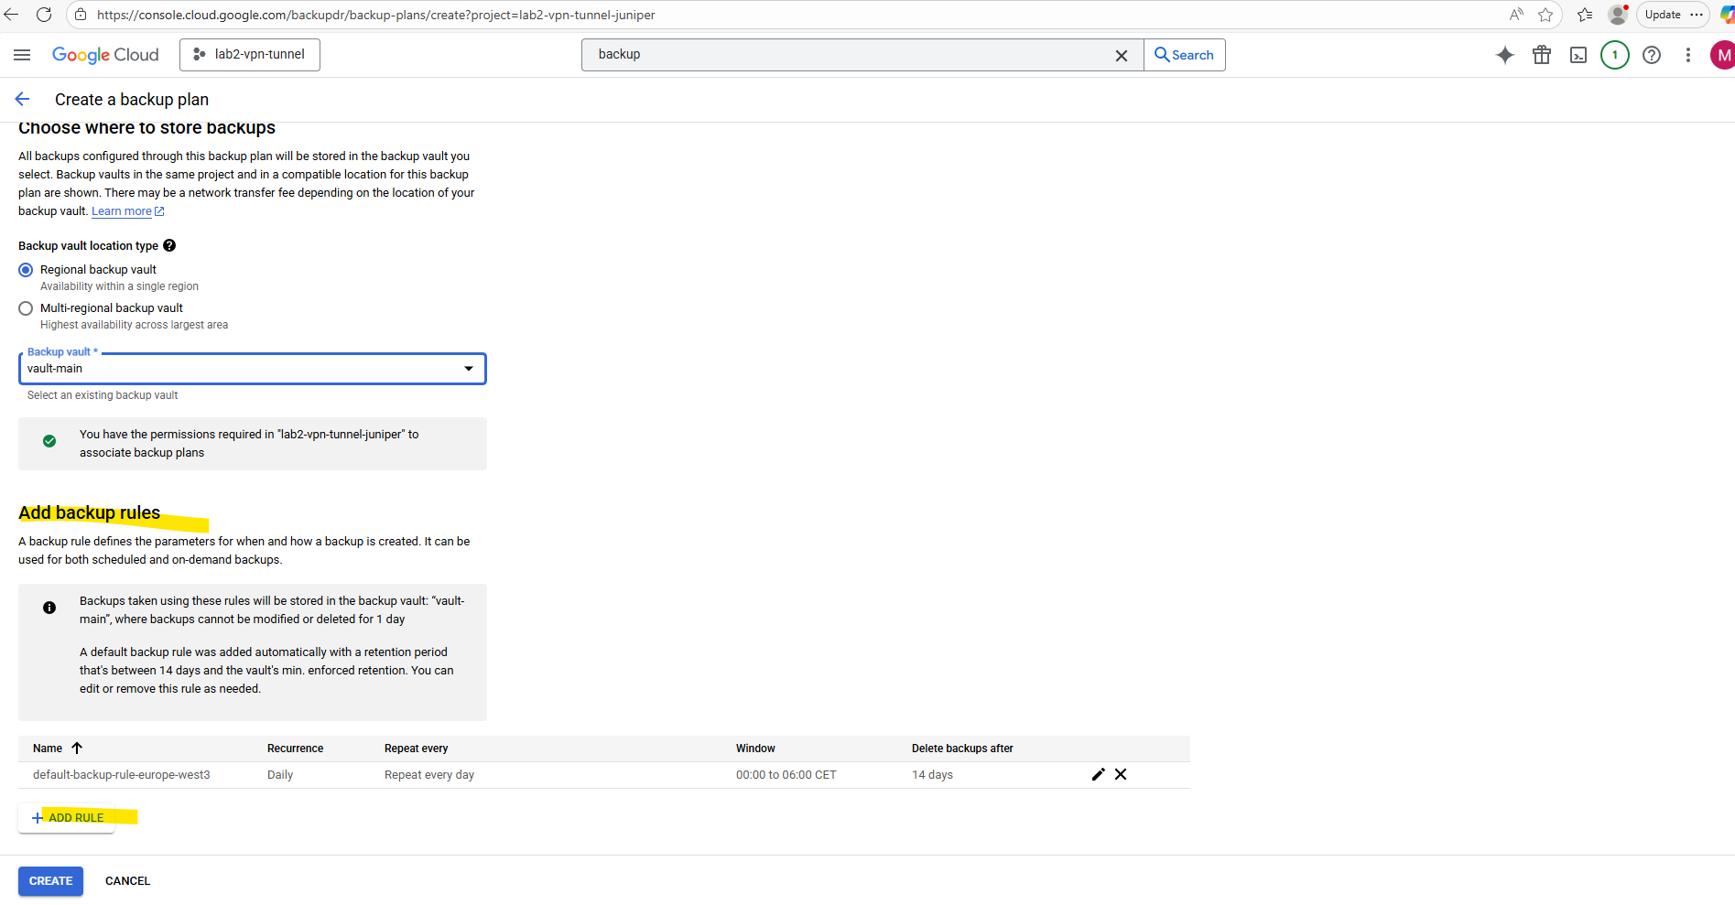1735x905 pixels.
Task: Edit the default backup rule pencil icon
Action: click(x=1098, y=774)
